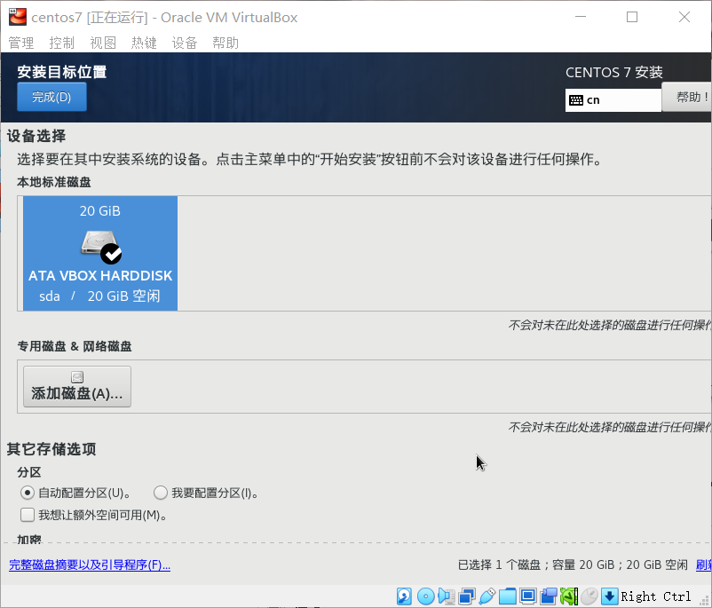
Task: Click the selected disk checkmark icon
Action: (x=111, y=254)
